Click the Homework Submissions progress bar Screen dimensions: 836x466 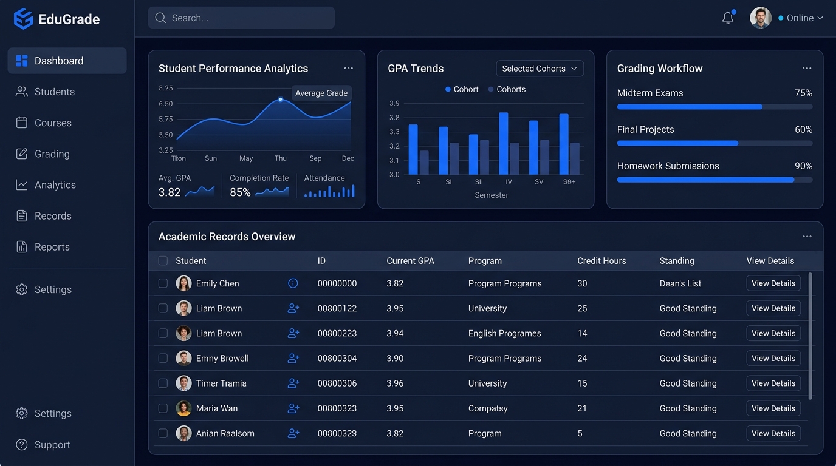pos(715,180)
